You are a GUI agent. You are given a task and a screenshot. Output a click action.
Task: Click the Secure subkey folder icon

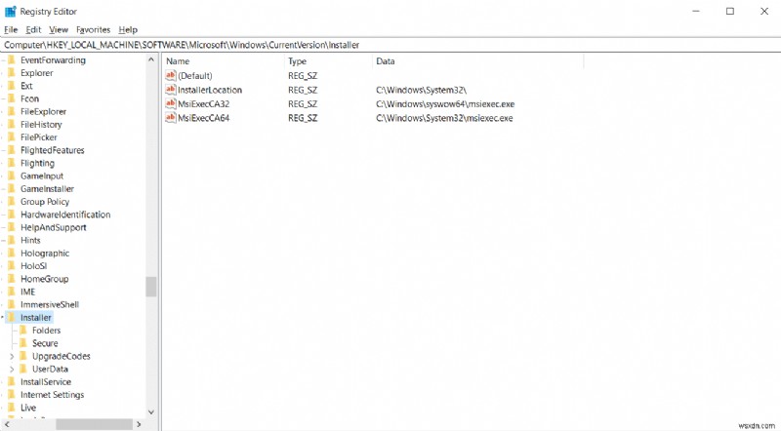click(x=23, y=343)
